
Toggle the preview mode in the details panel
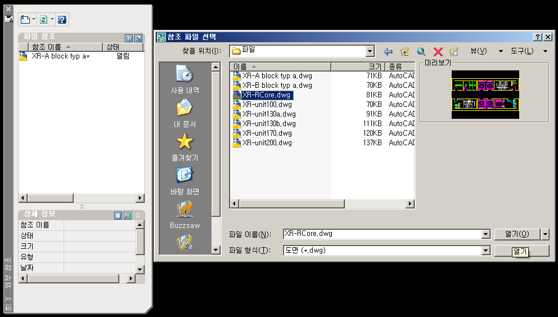click(x=128, y=216)
